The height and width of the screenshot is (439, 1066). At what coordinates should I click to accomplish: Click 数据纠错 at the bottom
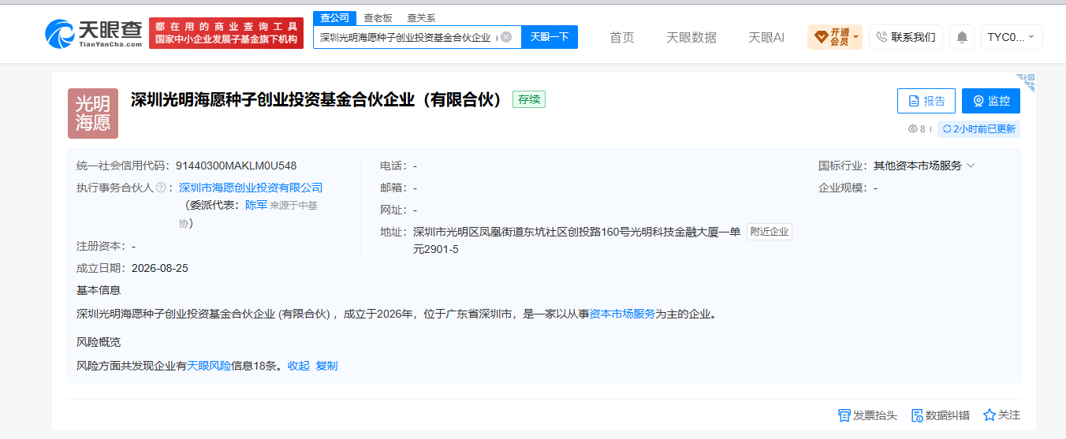[941, 415]
